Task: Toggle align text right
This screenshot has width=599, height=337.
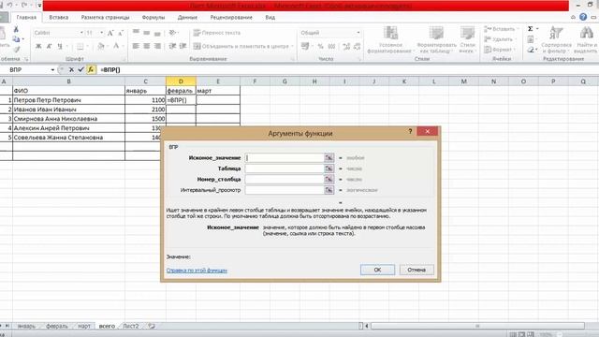Action: [x=157, y=46]
